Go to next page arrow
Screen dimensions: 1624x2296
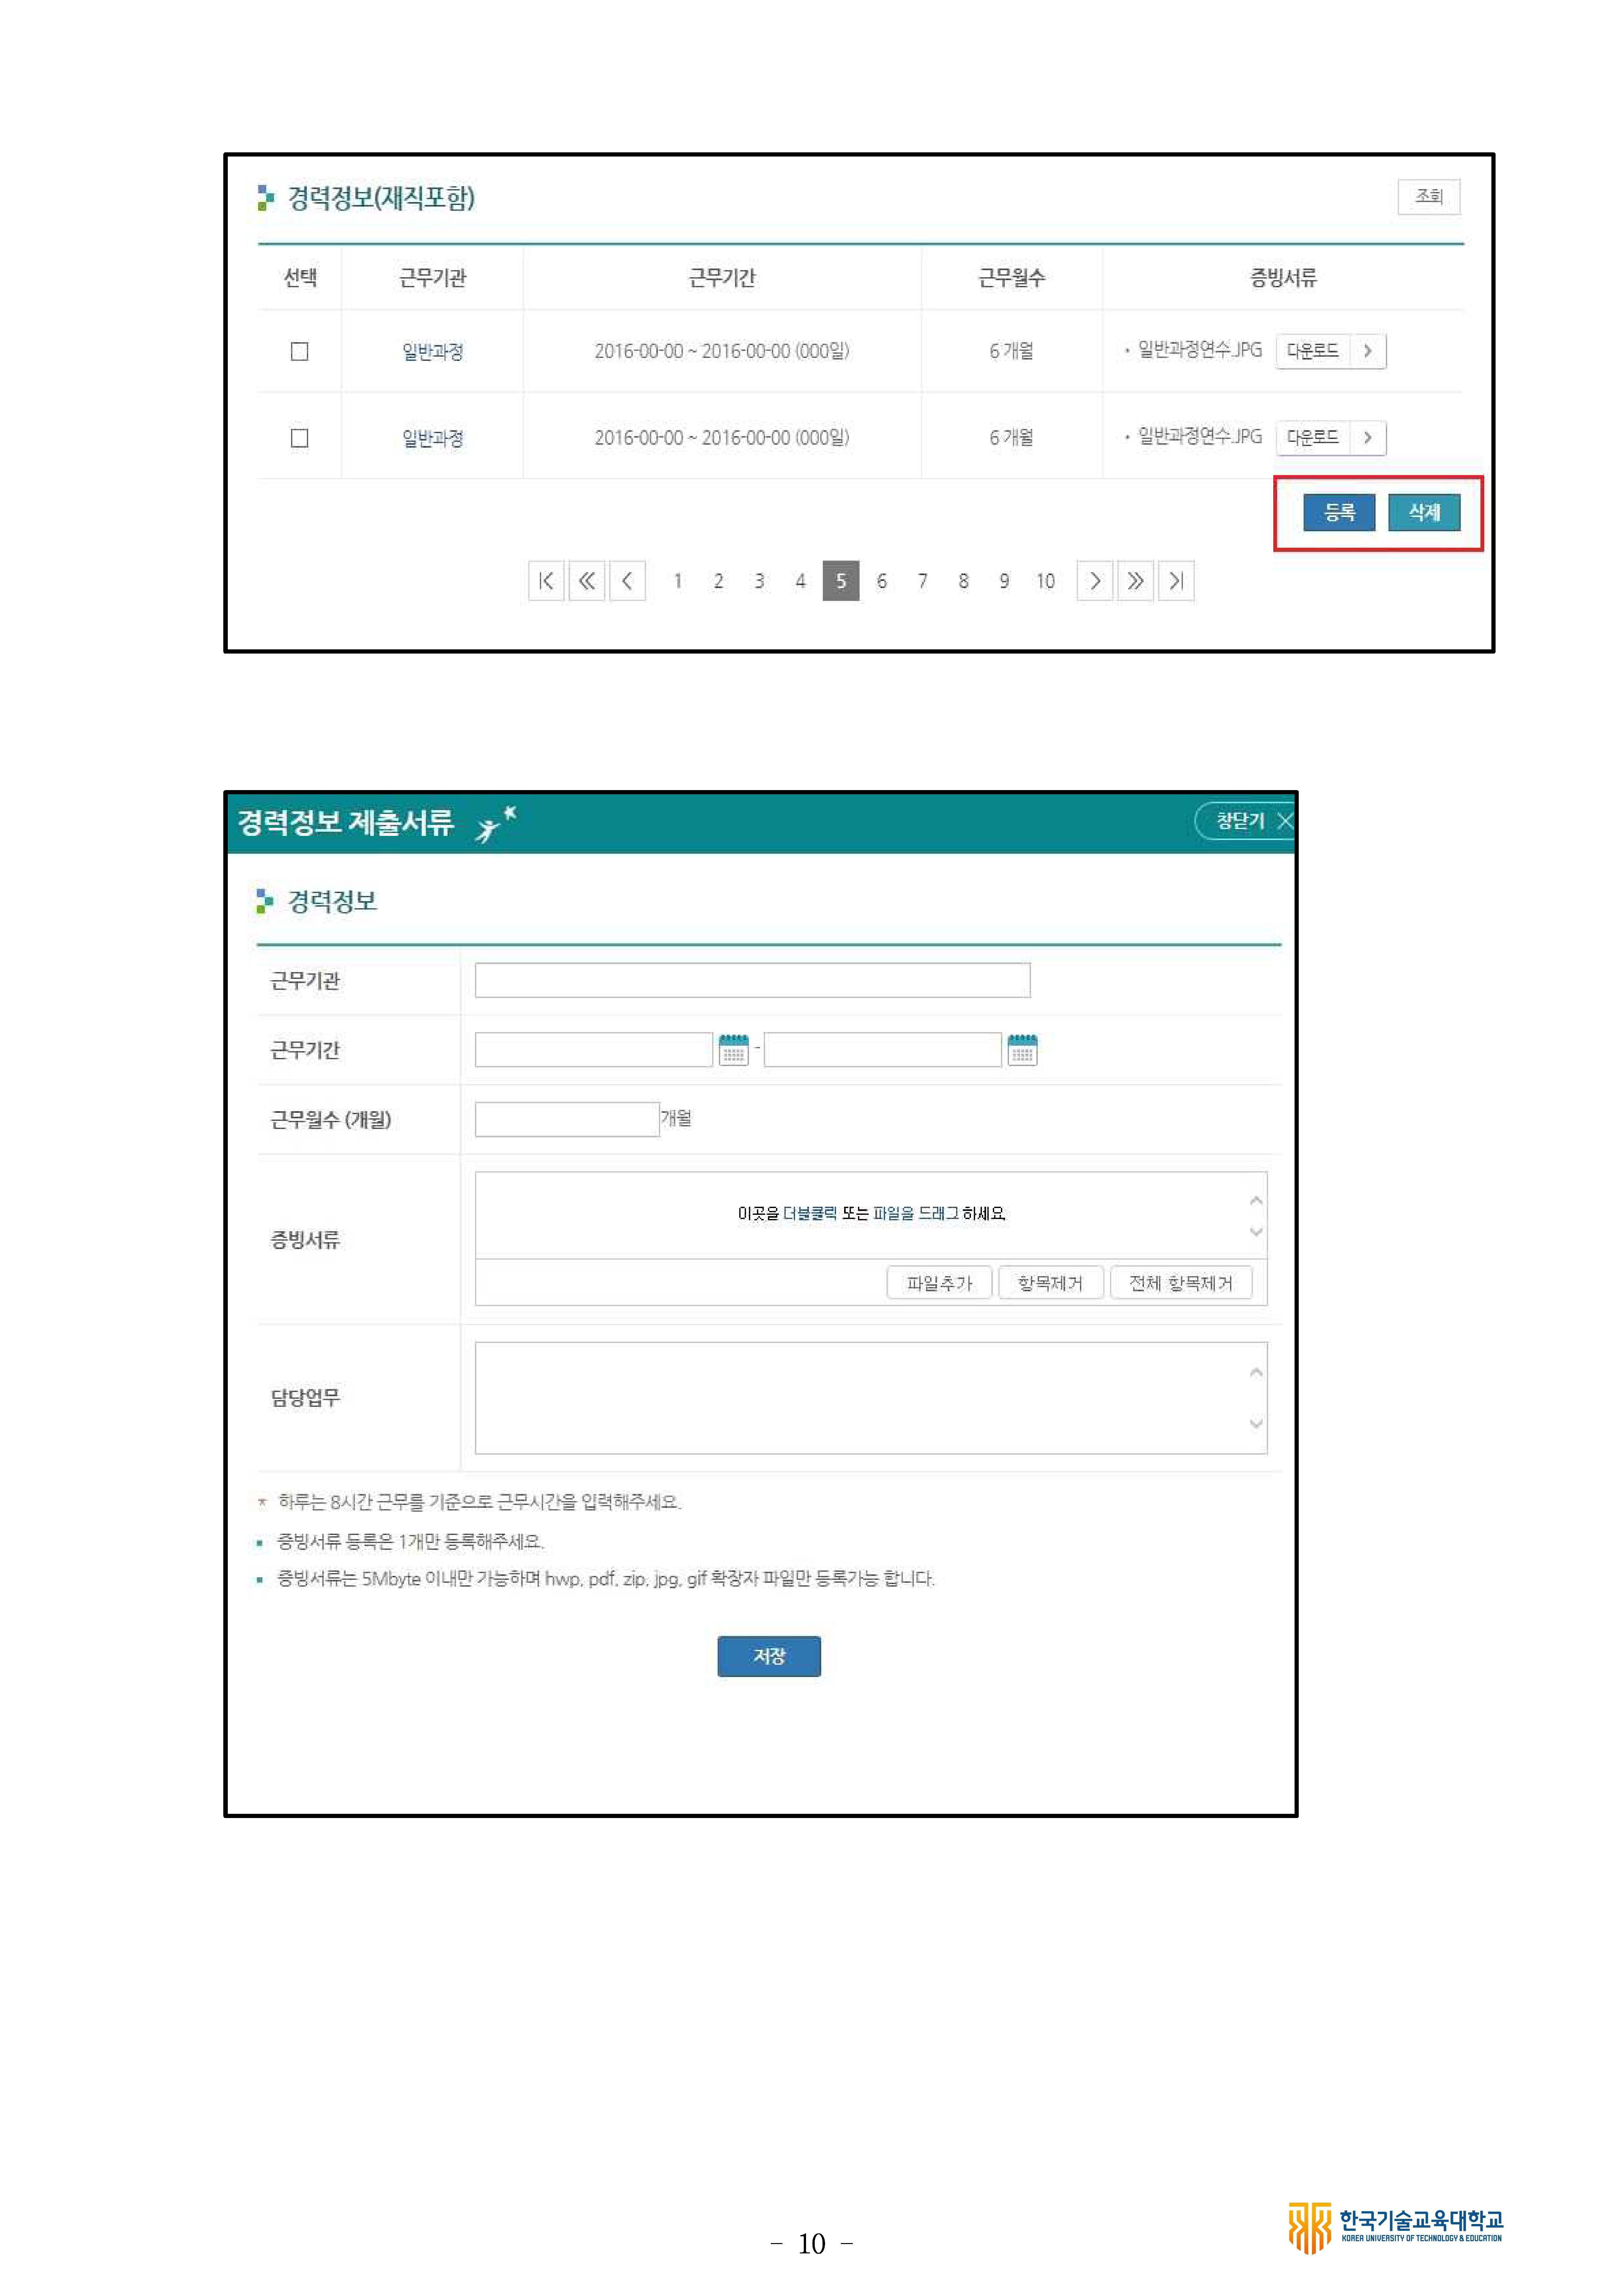point(1095,581)
